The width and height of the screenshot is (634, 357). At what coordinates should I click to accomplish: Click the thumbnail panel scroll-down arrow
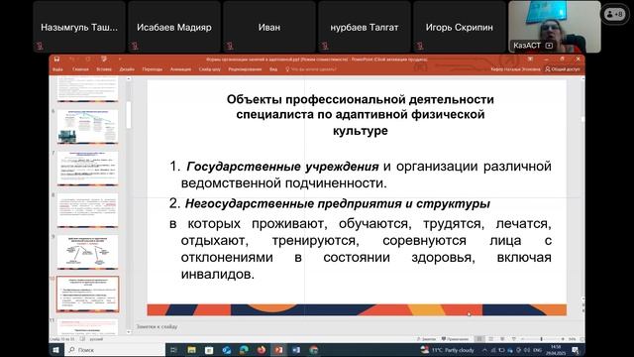(129, 332)
